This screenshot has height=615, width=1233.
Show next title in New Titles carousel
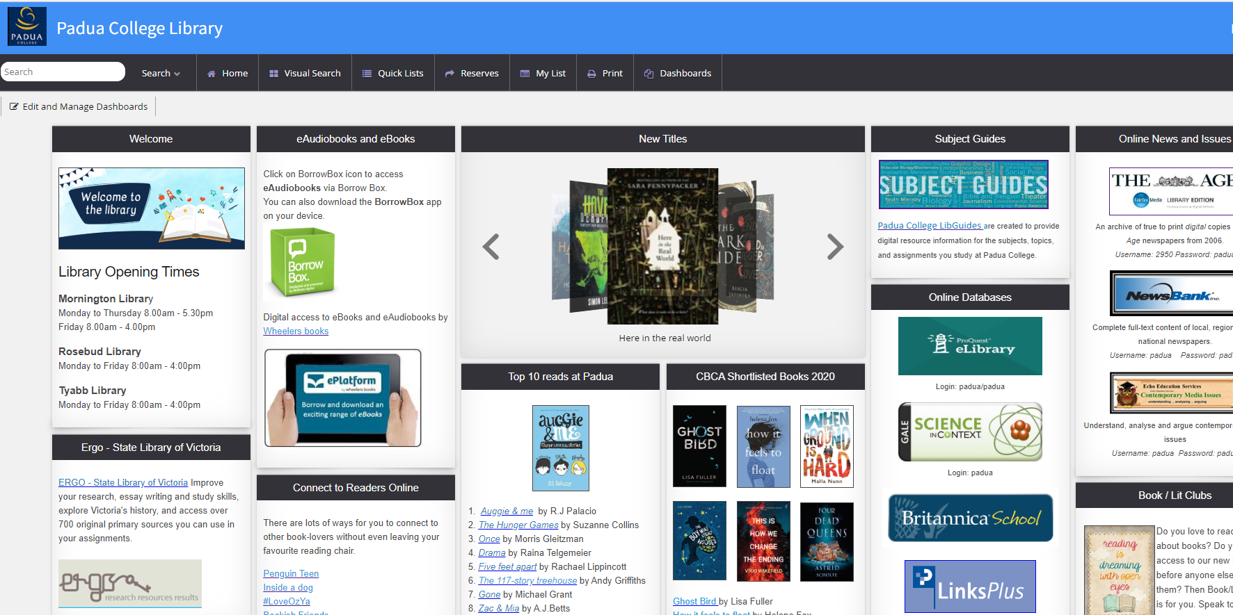click(x=835, y=247)
